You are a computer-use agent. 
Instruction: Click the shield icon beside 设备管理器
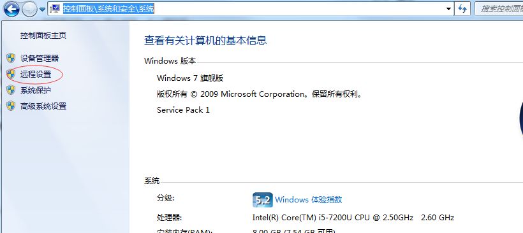coord(11,58)
